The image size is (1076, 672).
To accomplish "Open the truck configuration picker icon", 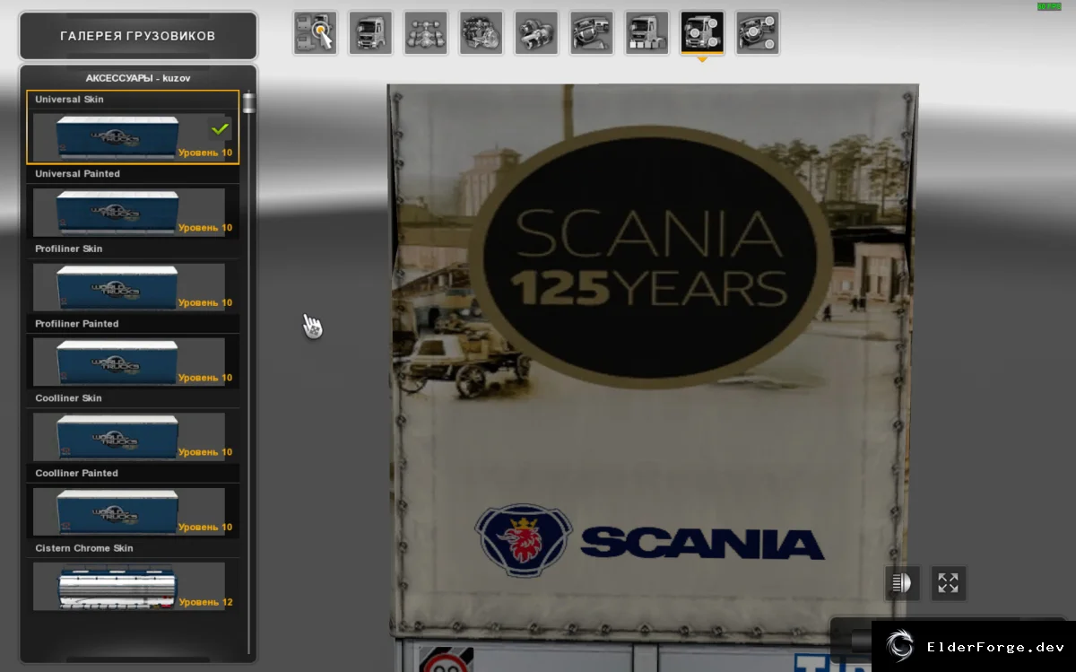I will pyautogui.click(x=315, y=33).
